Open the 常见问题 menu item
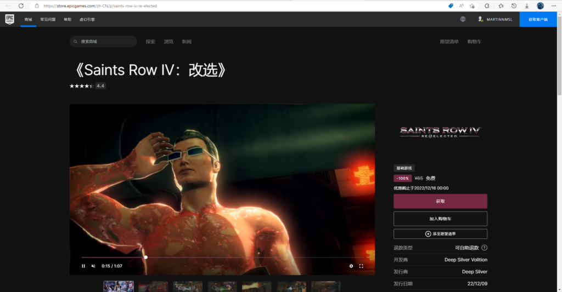562x292 pixels. pyautogui.click(x=48, y=19)
